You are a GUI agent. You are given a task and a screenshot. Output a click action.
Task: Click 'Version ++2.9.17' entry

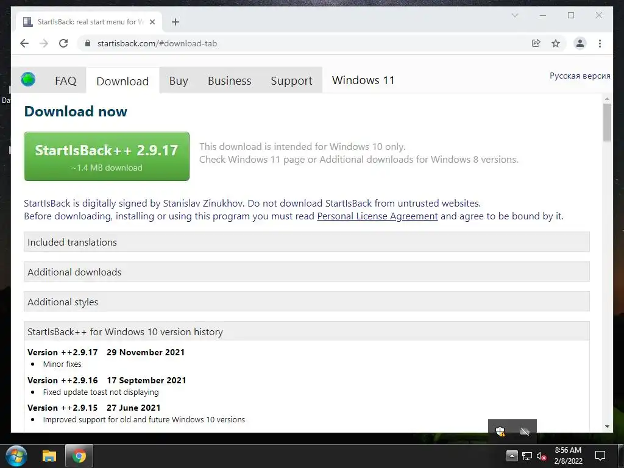pos(63,352)
